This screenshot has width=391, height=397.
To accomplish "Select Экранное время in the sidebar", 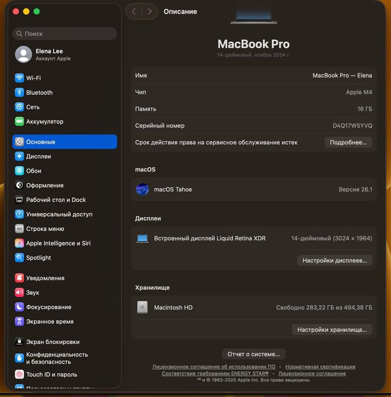I will (x=65, y=322).
